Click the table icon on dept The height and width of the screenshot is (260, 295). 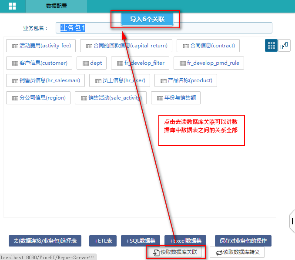[85, 63]
